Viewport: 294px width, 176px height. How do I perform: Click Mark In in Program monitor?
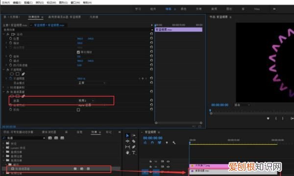pos(276,119)
